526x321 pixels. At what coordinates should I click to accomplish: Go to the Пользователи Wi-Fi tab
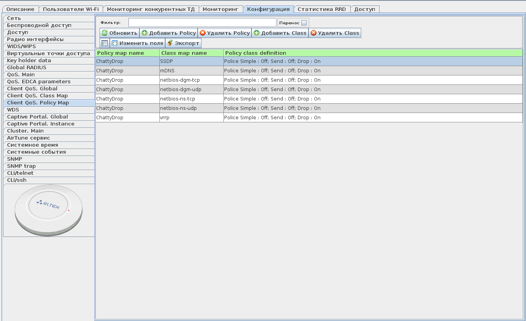70,9
